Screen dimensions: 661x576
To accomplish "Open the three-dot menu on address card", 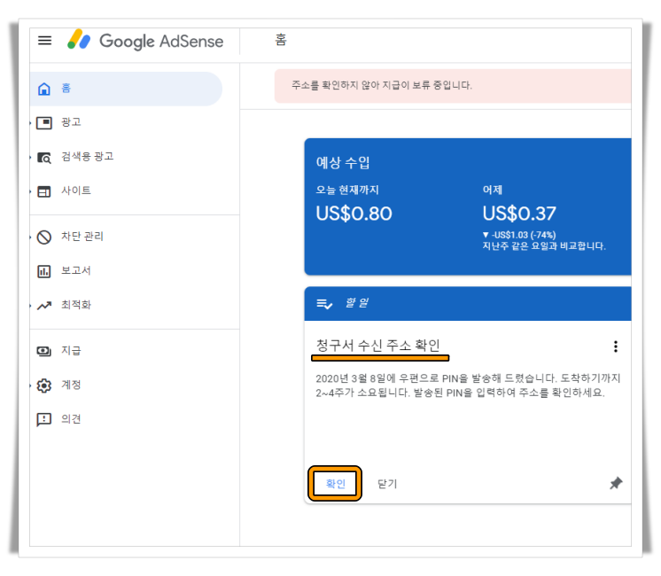I will pyautogui.click(x=616, y=346).
